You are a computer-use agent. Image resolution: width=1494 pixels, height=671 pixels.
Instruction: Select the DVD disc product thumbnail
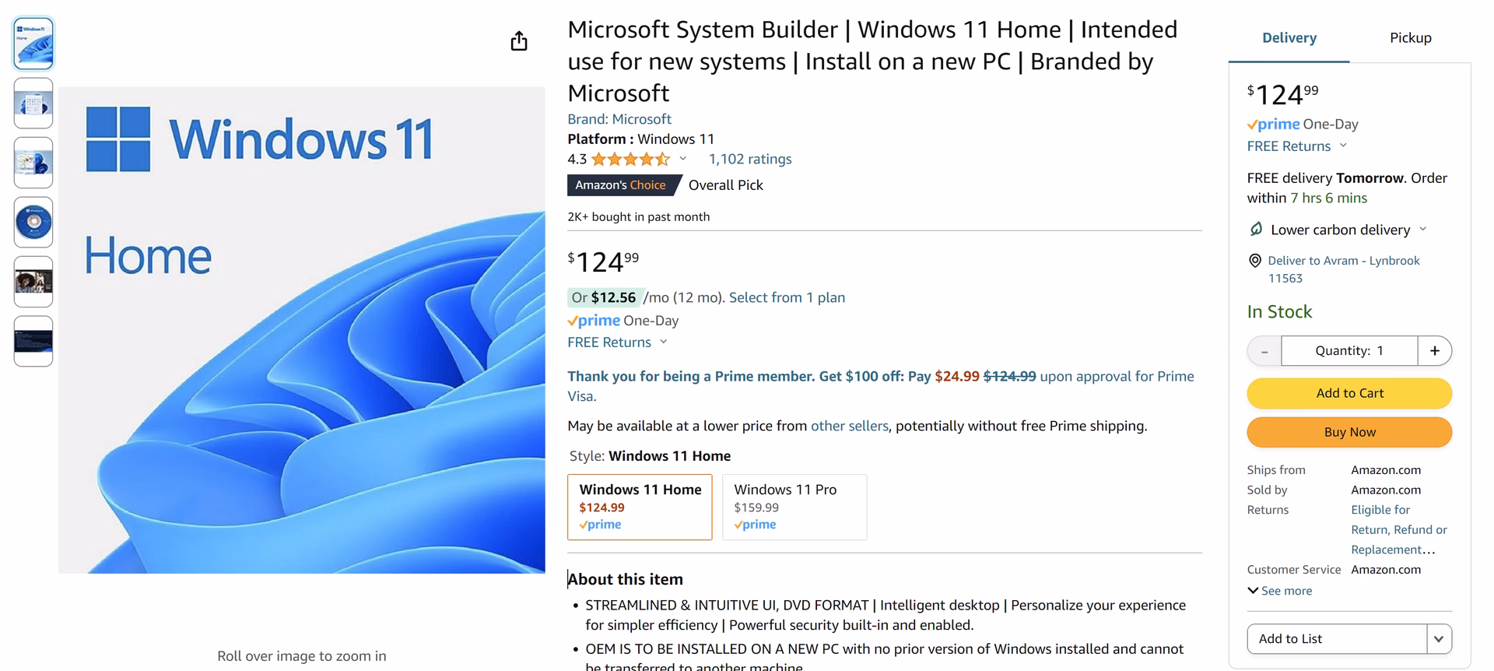tap(33, 222)
